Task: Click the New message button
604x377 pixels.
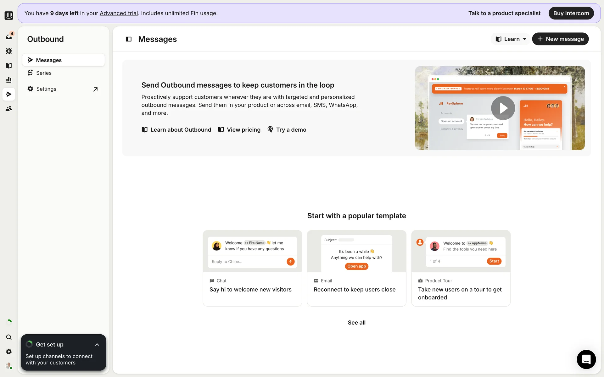Action: [560, 39]
